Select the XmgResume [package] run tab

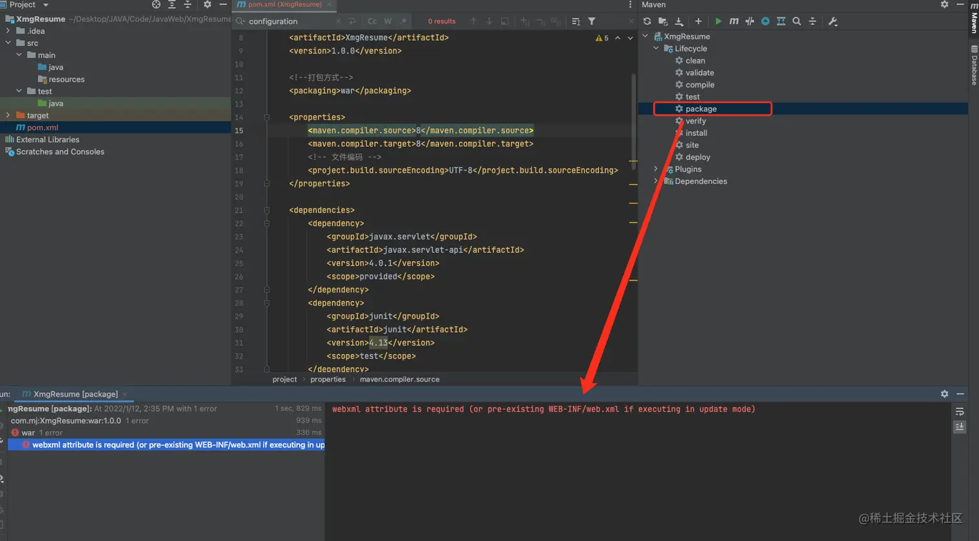75,394
